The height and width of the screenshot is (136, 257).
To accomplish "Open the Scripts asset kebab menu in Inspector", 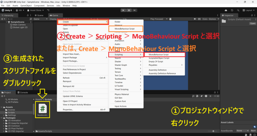I will tap(256, 19).
